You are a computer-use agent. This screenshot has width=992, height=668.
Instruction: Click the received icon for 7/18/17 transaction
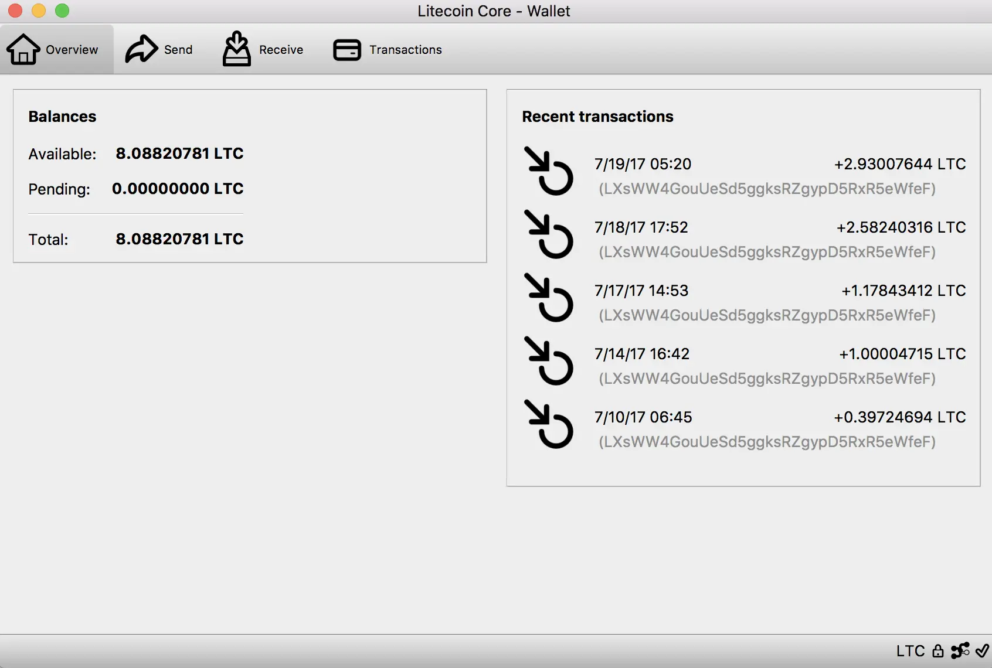tap(548, 234)
